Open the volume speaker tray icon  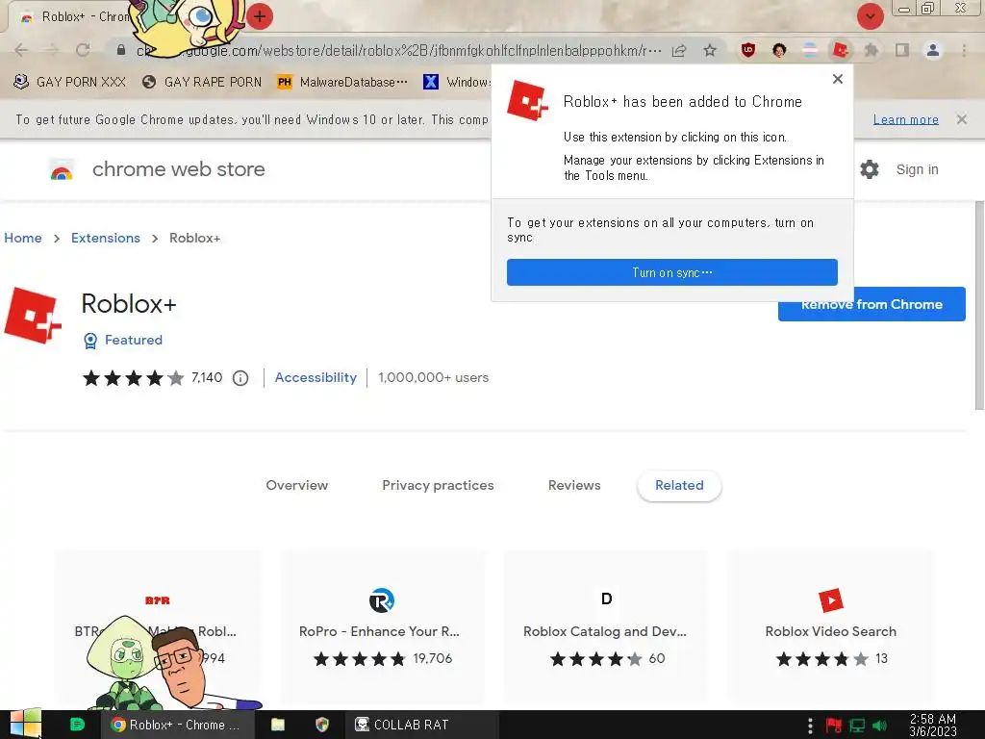click(880, 726)
